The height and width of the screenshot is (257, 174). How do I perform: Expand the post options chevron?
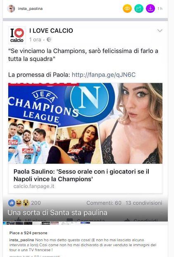click(x=160, y=31)
